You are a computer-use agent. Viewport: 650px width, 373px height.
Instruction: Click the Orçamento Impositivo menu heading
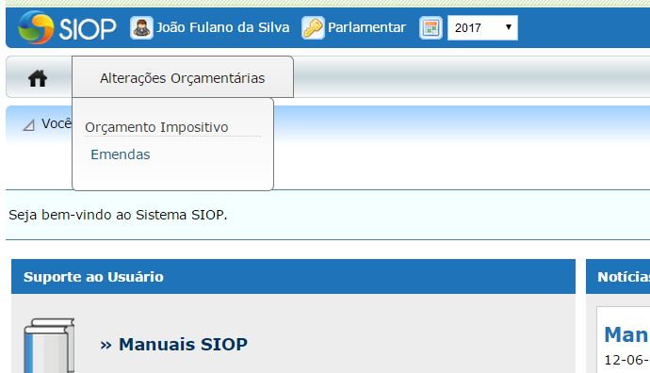pyautogui.click(x=156, y=127)
